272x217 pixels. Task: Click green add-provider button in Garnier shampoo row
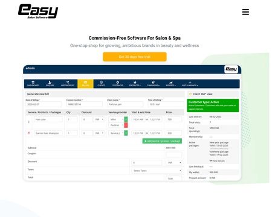coord(126,133)
